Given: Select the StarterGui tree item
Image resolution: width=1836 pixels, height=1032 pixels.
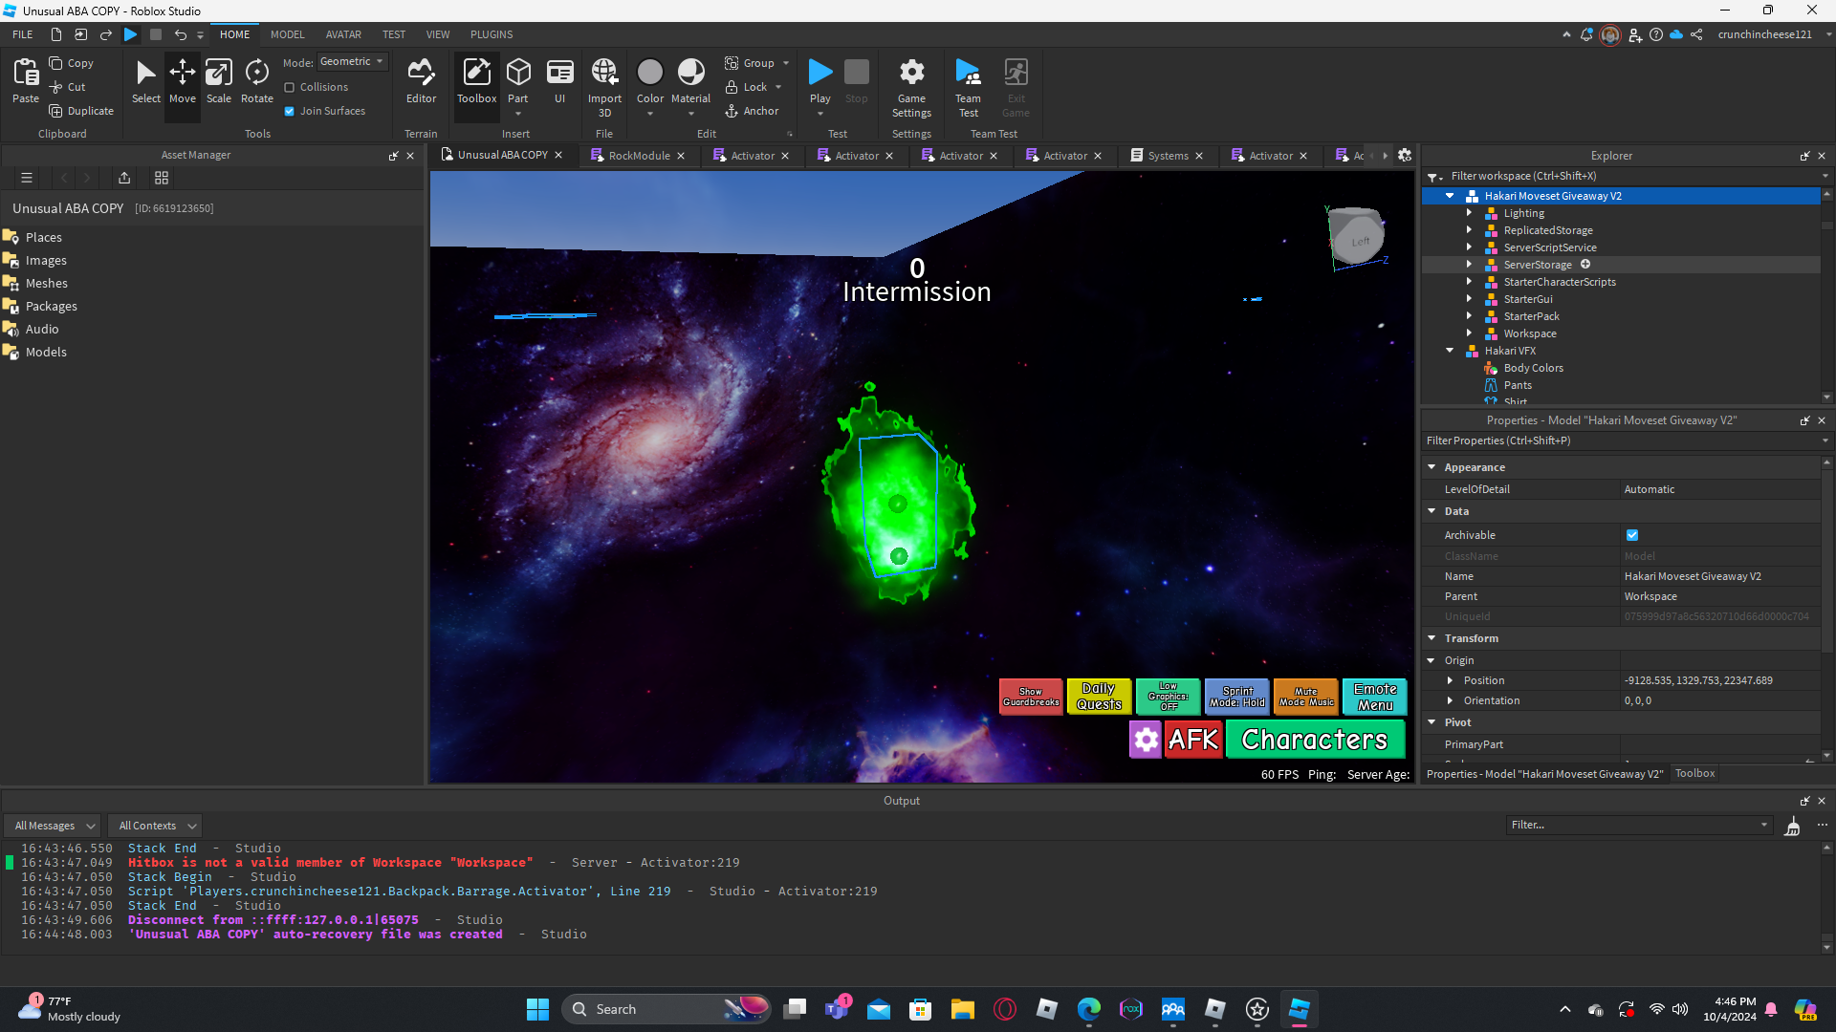Looking at the screenshot, I should point(1527,299).
